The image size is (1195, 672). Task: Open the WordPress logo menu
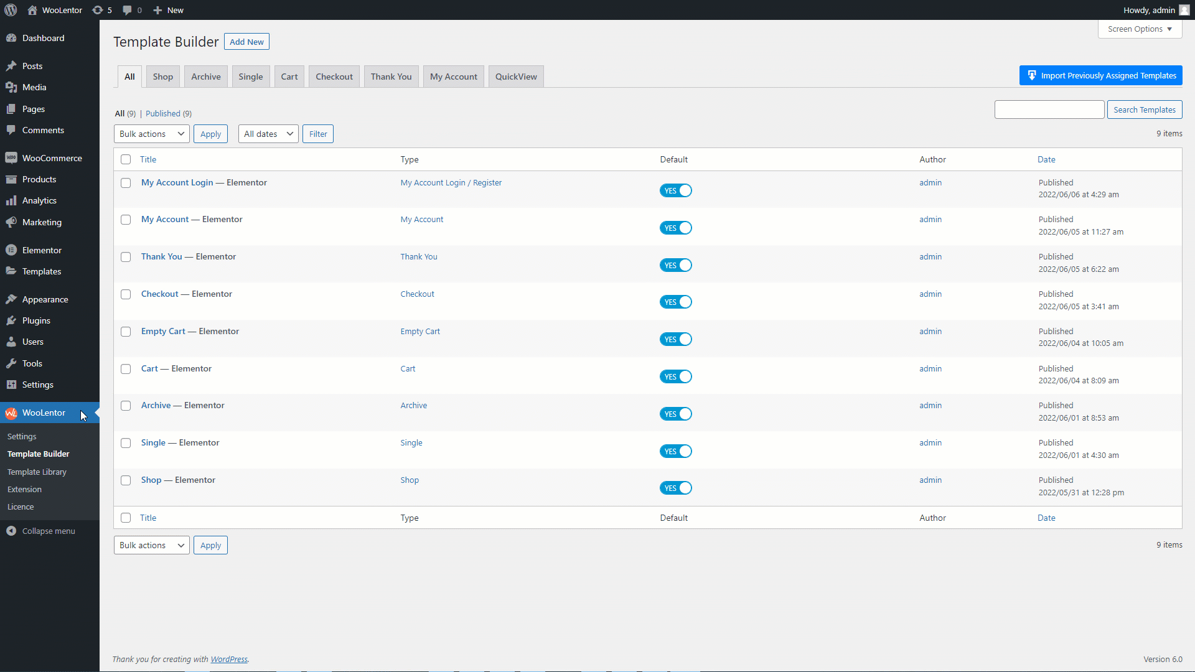10,10
